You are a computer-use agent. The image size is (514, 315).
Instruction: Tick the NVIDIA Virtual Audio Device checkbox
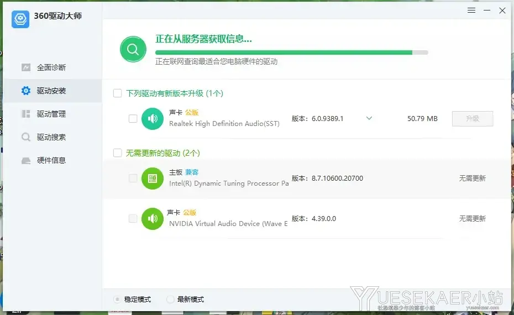[x=133, y=219]
